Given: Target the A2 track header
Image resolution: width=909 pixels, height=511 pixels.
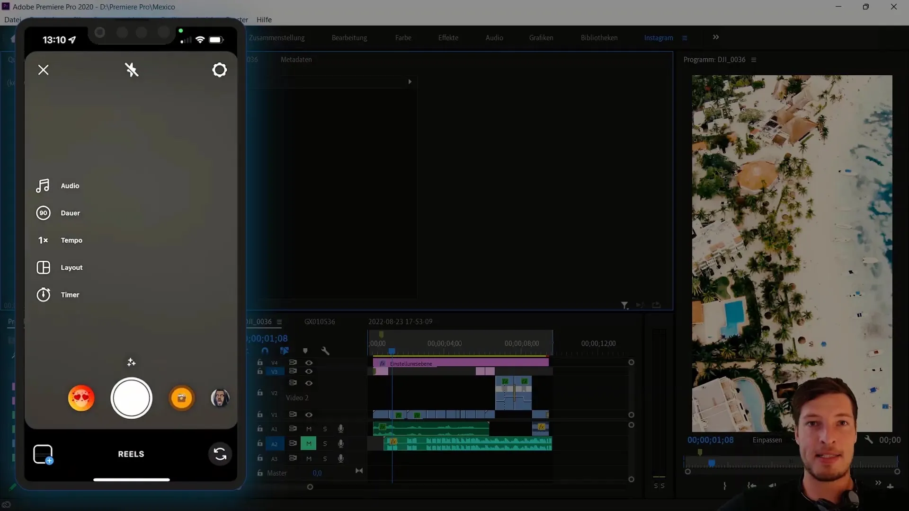Looking at the screenshot, I should (274, 444).
